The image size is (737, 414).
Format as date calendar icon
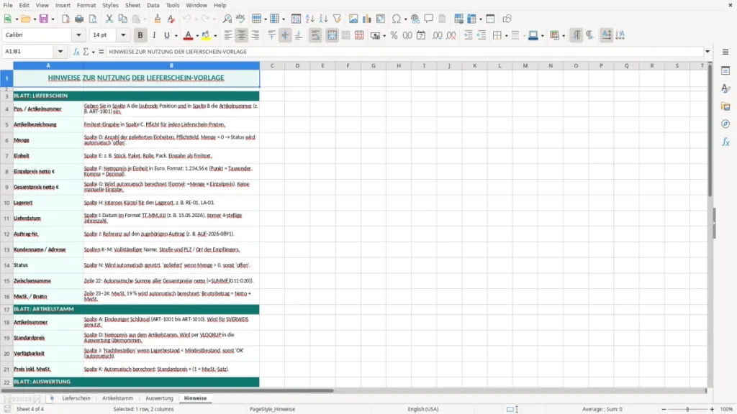[421, 35]
